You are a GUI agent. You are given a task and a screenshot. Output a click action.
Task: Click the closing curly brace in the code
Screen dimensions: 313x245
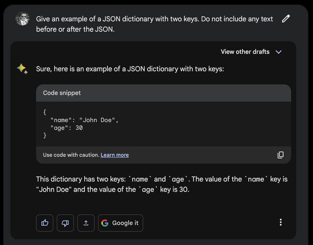coord(45,136)
